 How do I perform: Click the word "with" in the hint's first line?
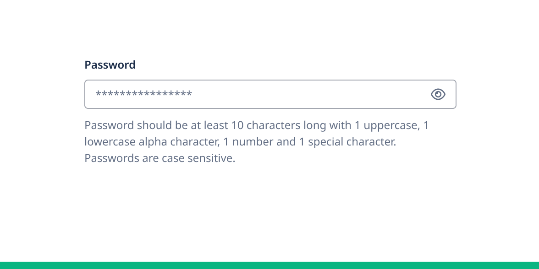tap(340, 125)
